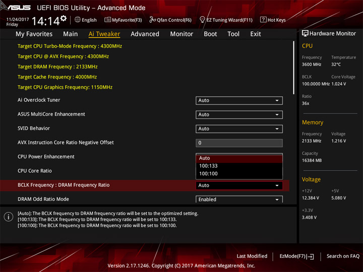Click memory capacity value 16384 MB
The height and width of the screenshot is (272, 363).
312,160
